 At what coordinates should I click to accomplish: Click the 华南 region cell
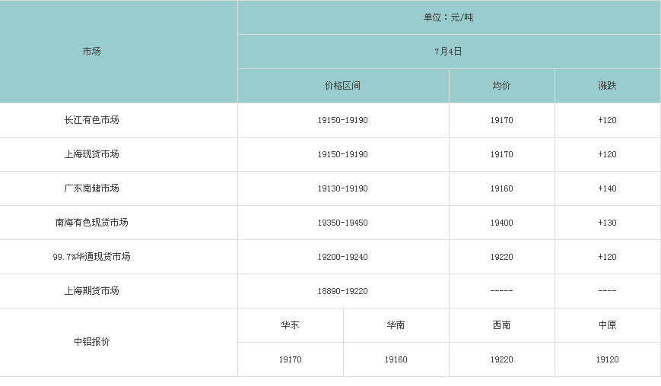coord(396,325)
